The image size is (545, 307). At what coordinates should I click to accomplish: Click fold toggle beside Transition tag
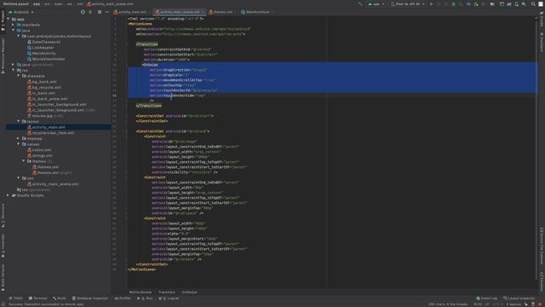[x=127, y=44]
